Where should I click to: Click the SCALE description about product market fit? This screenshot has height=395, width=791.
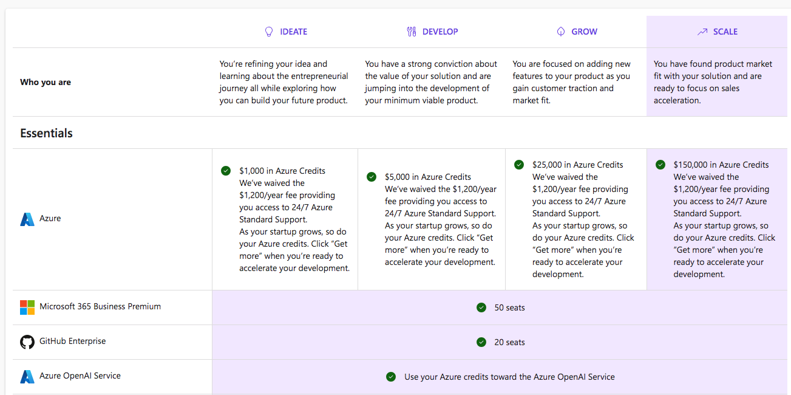tap(713, 82)
